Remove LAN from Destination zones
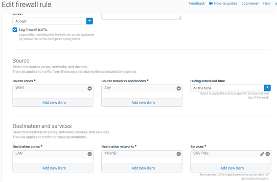This screenshot has height=182, width=277. [x=90, y=154]
